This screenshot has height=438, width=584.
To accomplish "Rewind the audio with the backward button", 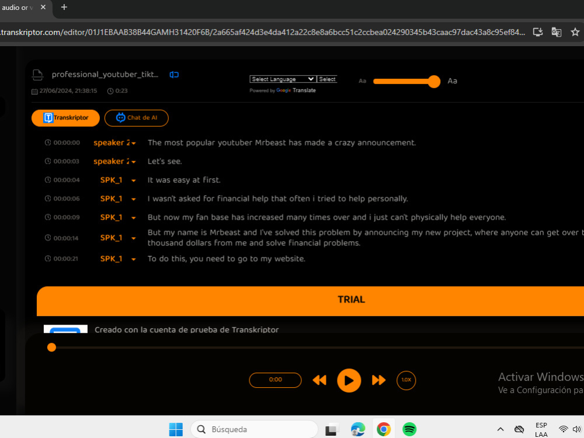I will pyautogui.click(x=319, y=380).
